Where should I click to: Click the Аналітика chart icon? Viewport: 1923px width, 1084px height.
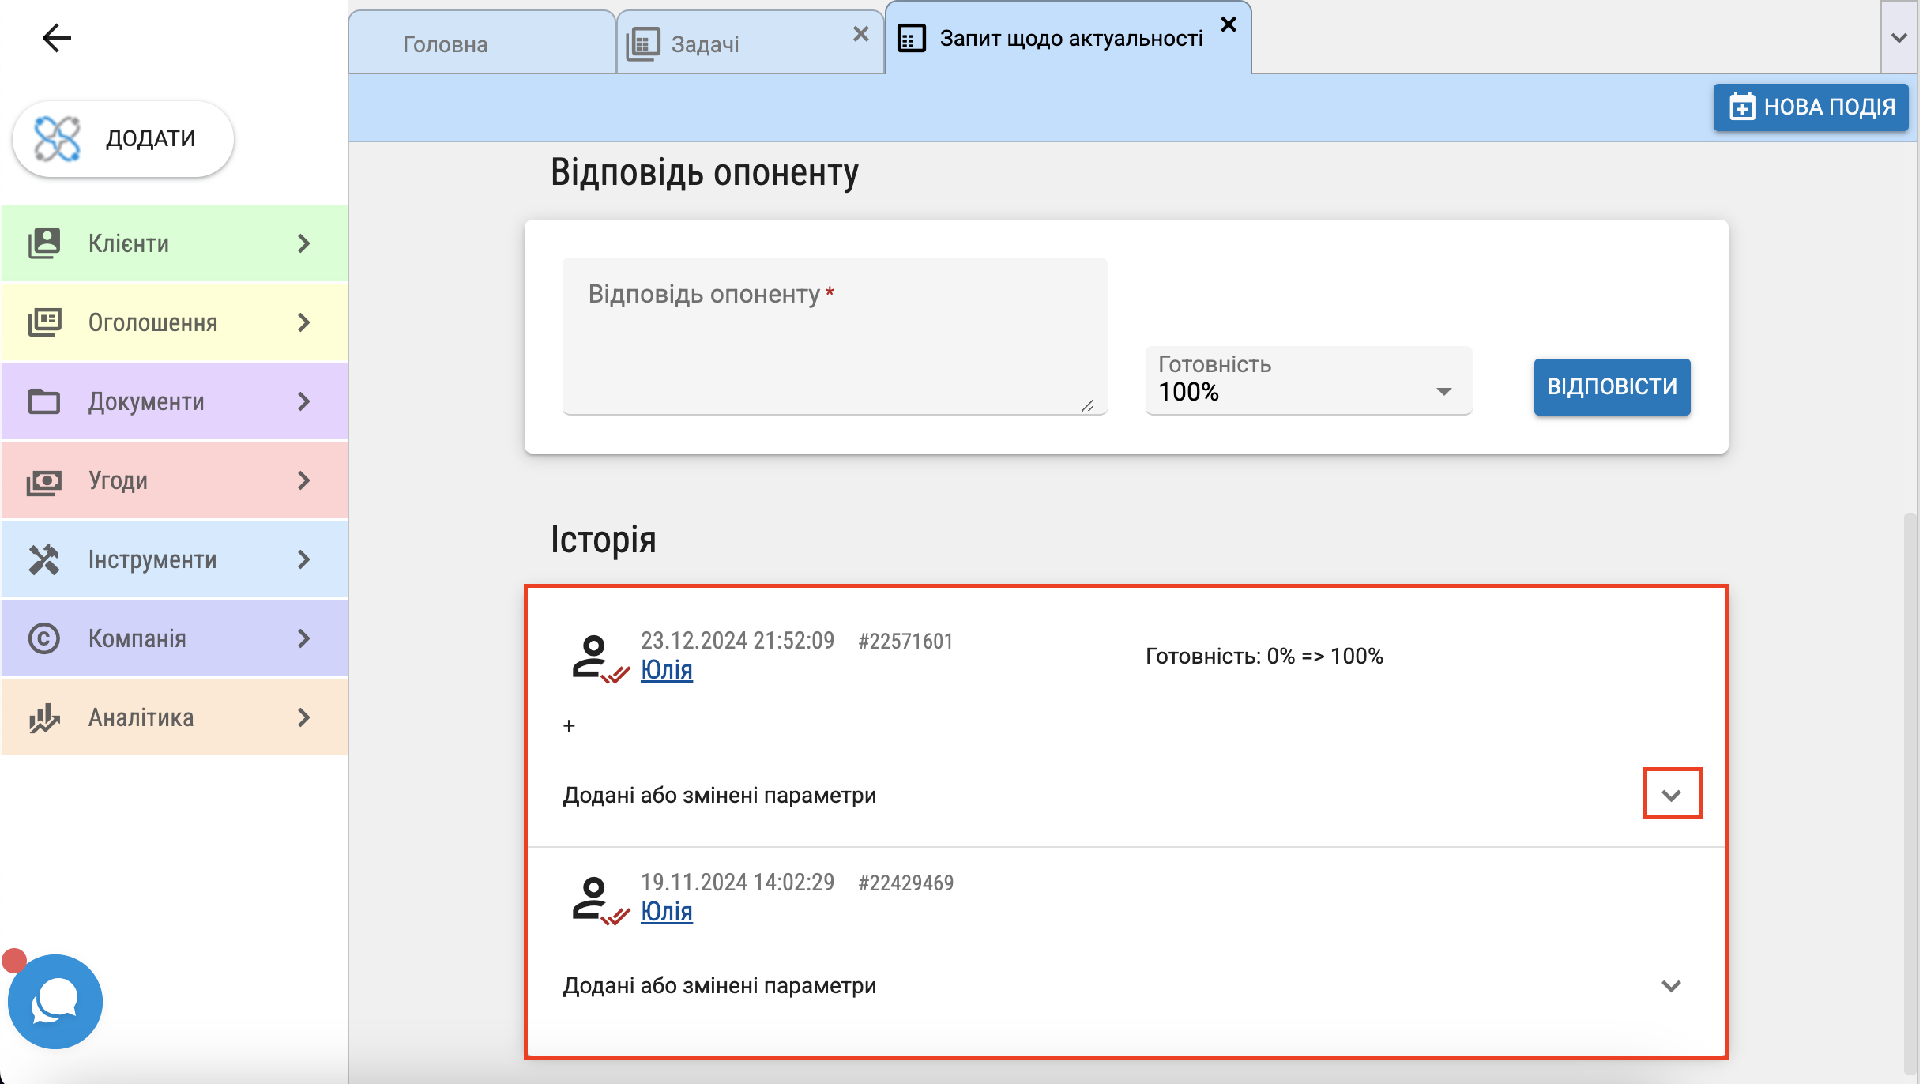click(44, 717)
